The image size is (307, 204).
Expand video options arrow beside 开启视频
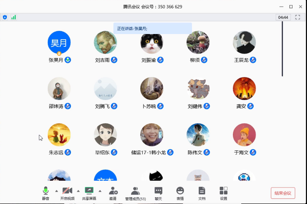[x=78, y=191]
